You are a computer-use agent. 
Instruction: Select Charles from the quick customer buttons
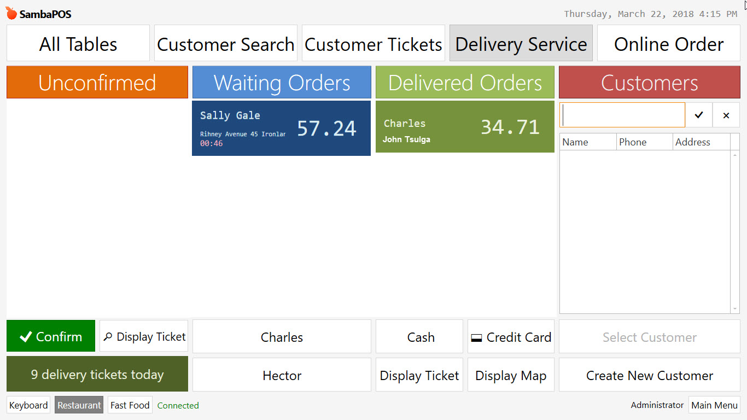282,337
